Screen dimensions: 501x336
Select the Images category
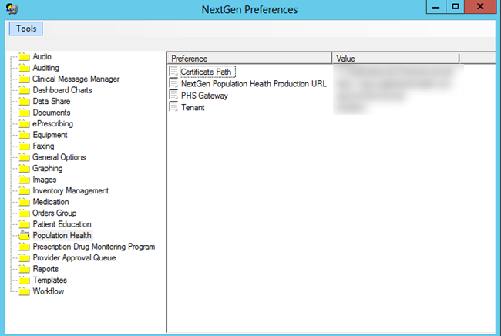pos(45,180)
